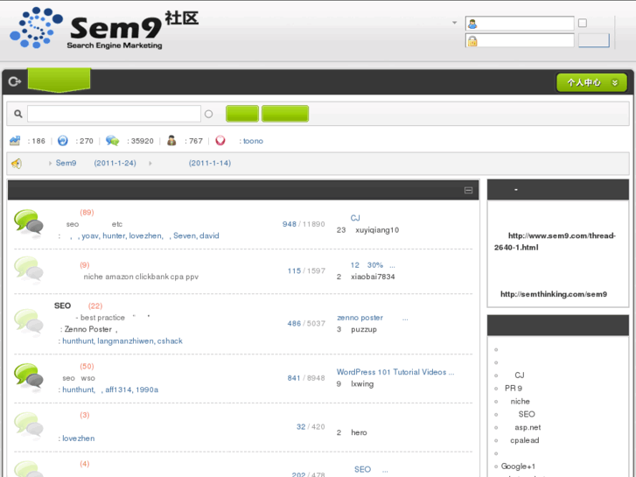Viewport: 636px width, 477px height.
Task: Select the green highlighted navigation tab
Action: click(59, 80)
